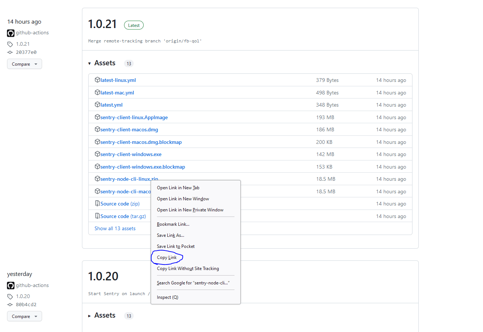The height and width of the screenshot is (332, 483).
Task: Click the Latest release badge
Action: pos(134,25)
